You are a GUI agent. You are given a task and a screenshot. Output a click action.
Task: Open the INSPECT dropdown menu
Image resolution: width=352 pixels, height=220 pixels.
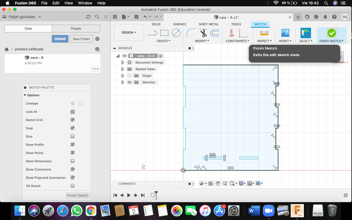click(x=264, y=41)
